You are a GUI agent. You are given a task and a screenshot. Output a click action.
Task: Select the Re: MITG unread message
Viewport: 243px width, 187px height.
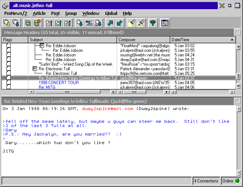coord(47,87)
